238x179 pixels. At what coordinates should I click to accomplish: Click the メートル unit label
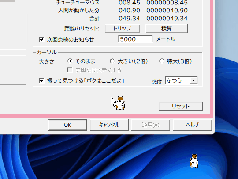point(166,39)
